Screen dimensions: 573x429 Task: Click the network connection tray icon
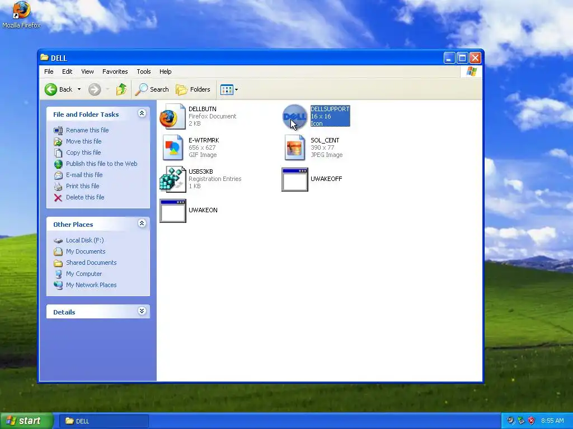click(521, 421)
